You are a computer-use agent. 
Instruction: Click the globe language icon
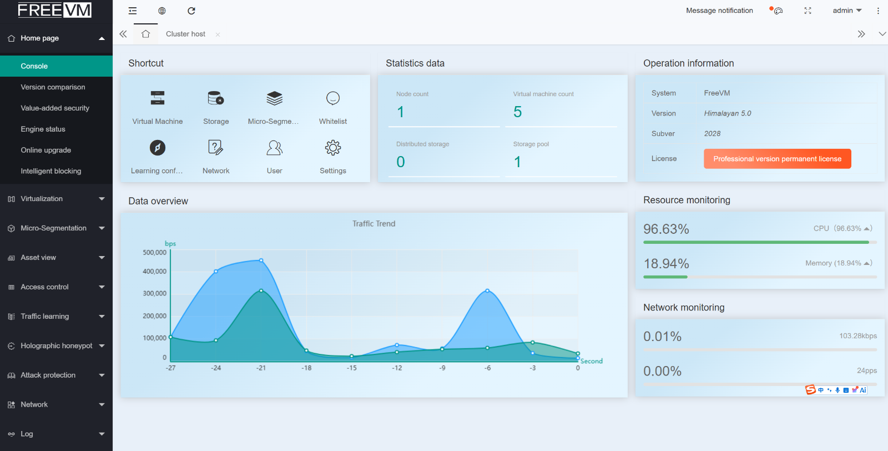pyautogui.click(x=162, y=11)
